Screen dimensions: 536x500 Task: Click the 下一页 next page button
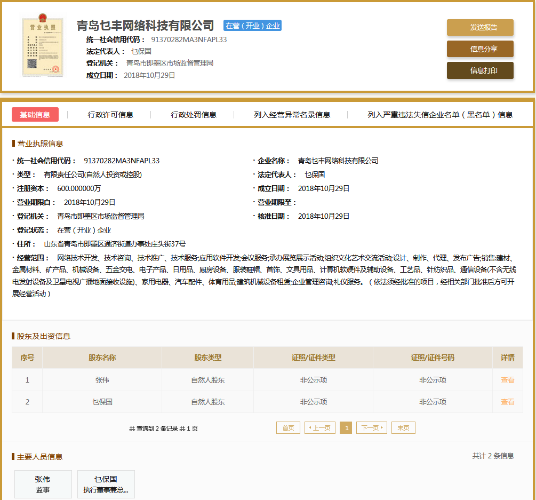click(371, 428)
